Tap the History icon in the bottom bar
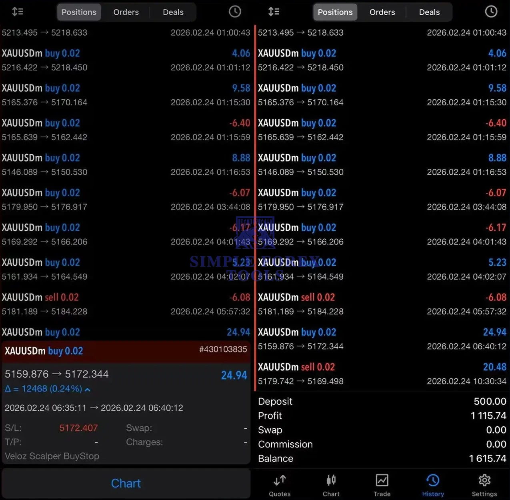 [x=433, y=484]
